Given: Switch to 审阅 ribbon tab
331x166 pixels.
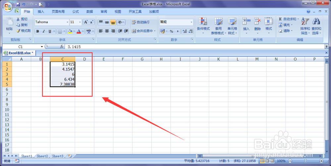Looking at the screenshot, I should point(104,12).
